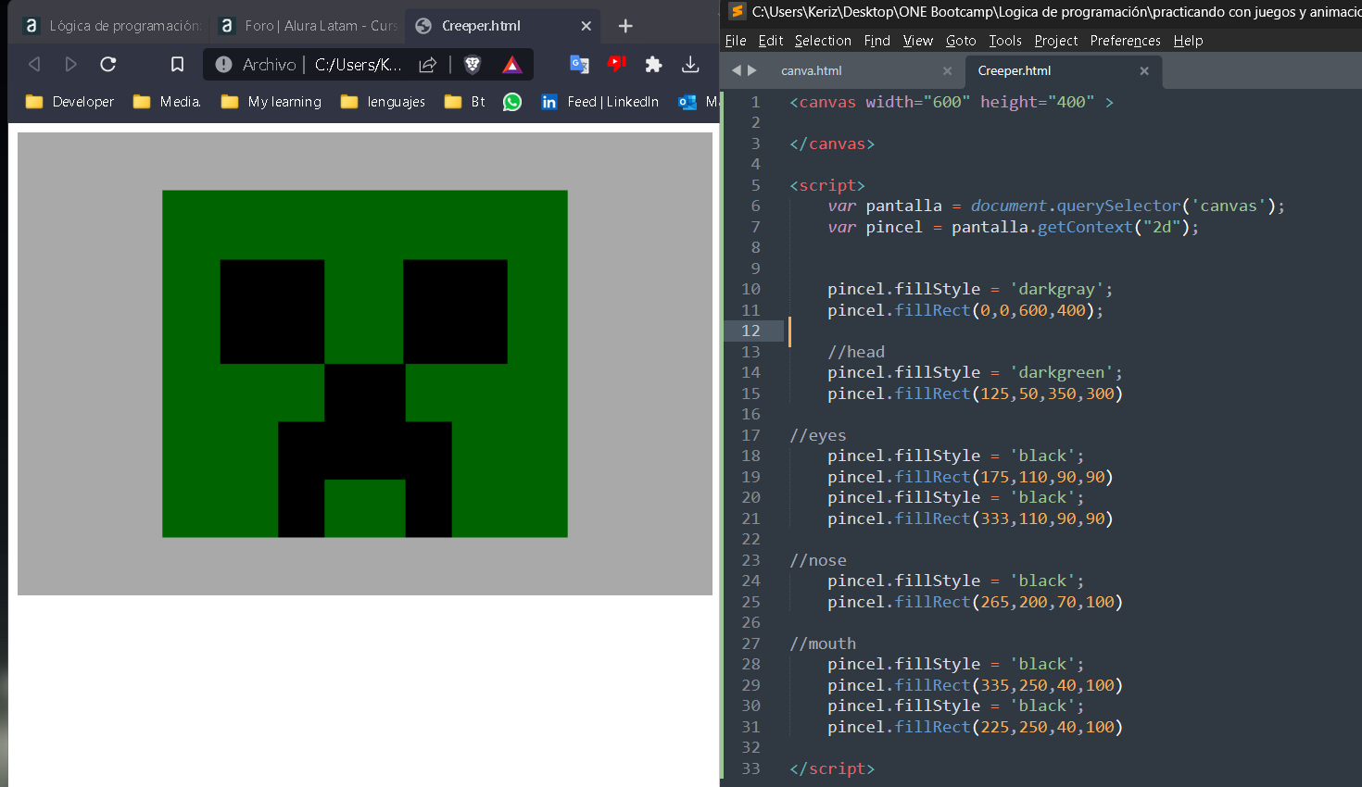Click '//head' comment text
The image size is (1362, 787).
[856, 352]
